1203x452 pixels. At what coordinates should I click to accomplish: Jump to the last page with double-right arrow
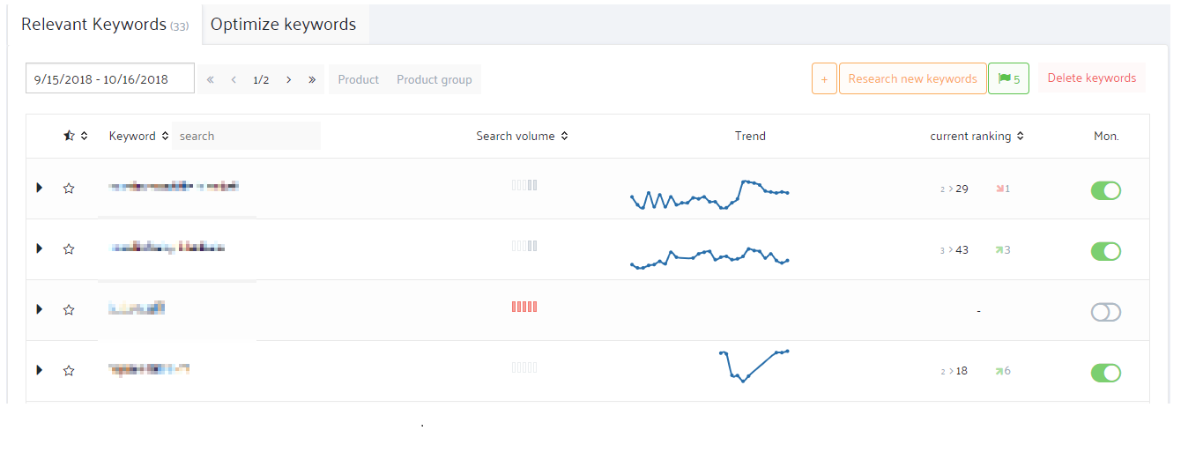pyautogui.click(x=312, y=79)
